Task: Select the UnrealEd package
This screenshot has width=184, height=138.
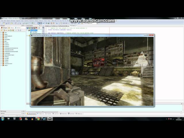Action: 6,58
